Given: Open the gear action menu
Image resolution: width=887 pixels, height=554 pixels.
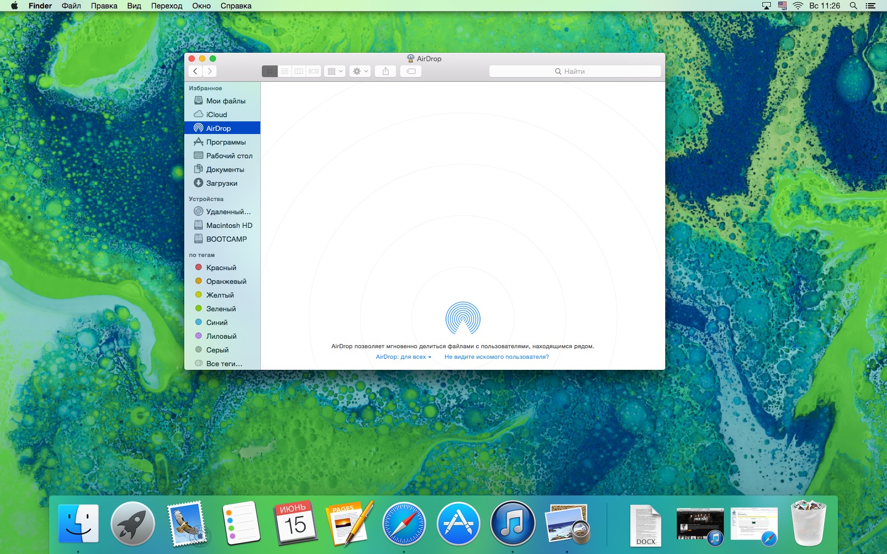Looking at the screenshot, I should (x=360, y=71).
